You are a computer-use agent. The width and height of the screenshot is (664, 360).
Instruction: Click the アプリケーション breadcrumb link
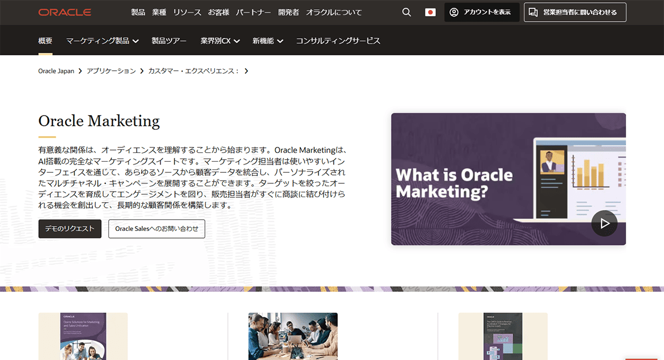[x=110, y=71]
